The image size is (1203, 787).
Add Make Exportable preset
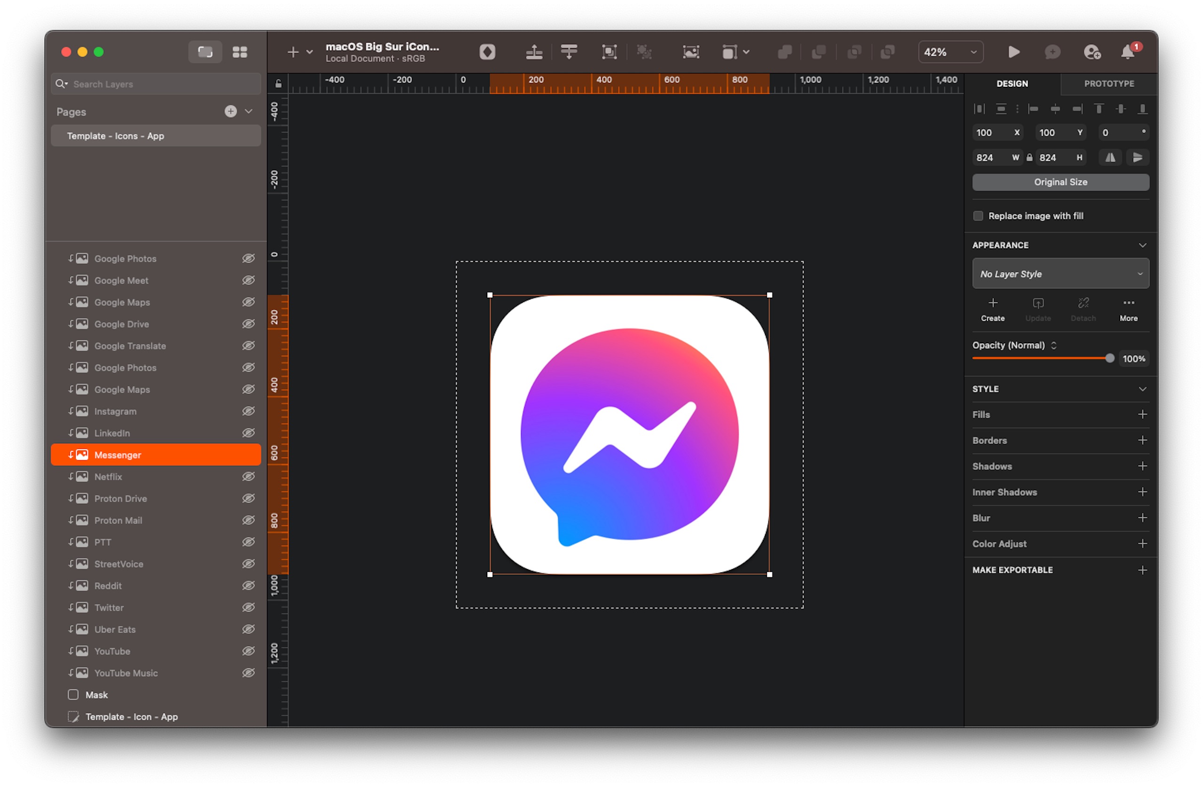point(1142,571)
